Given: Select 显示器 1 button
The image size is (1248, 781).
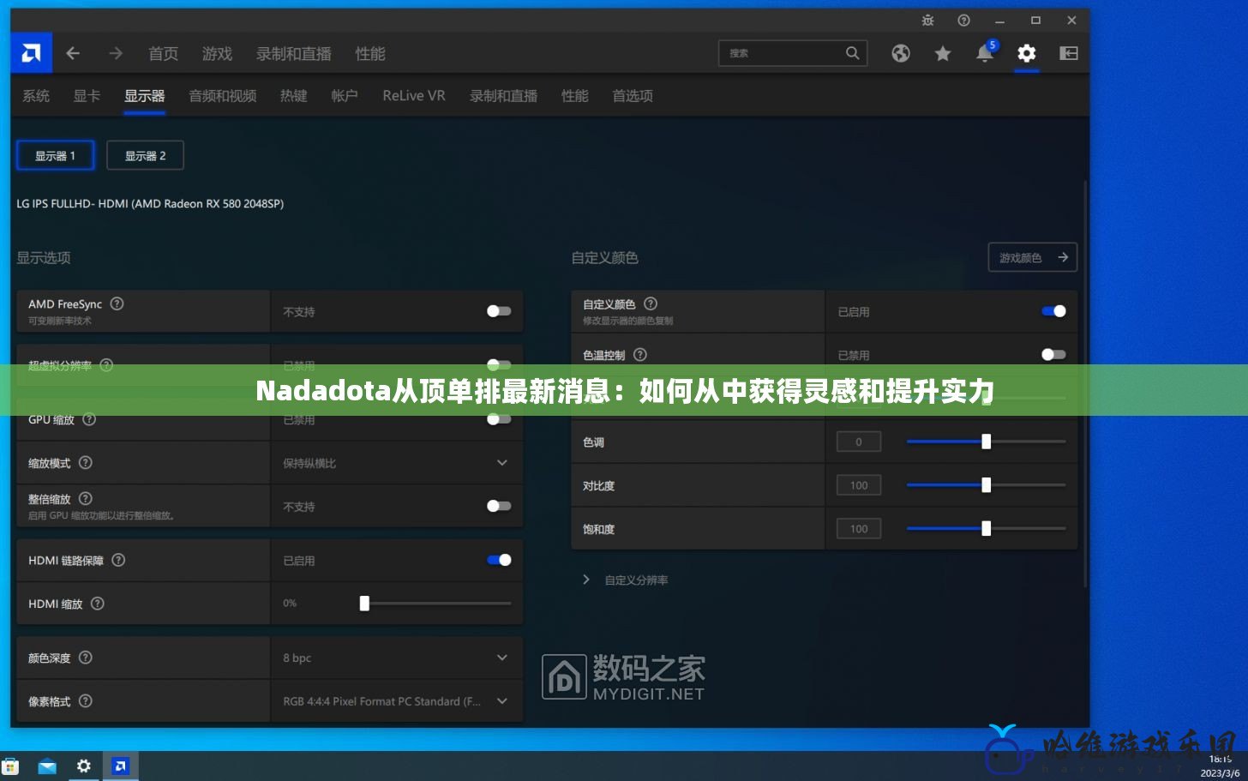Looking at the screenshot, I should (56, 155).
